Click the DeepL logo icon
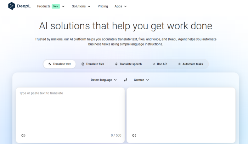Screen dimensions: 248x144 coord(12,6)
